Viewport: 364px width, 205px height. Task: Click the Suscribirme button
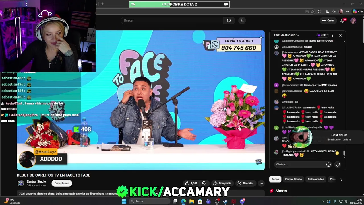coord(62,183)
